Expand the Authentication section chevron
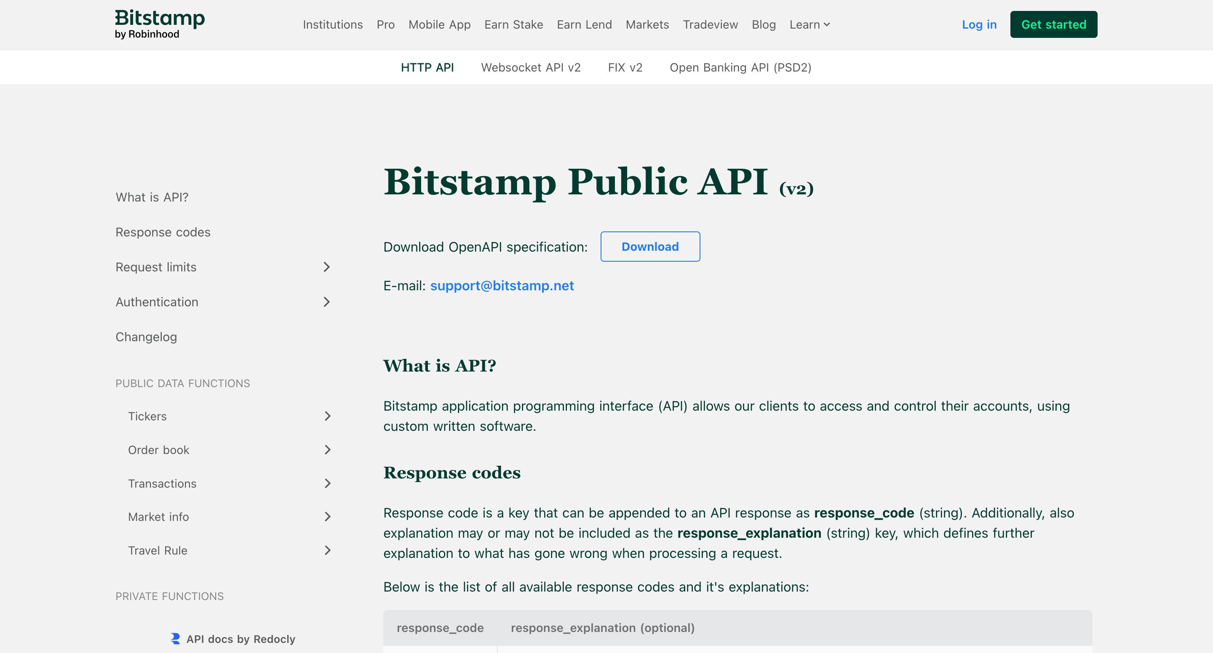The height and width of the screenshot is (653, 1213). [326, 302]
